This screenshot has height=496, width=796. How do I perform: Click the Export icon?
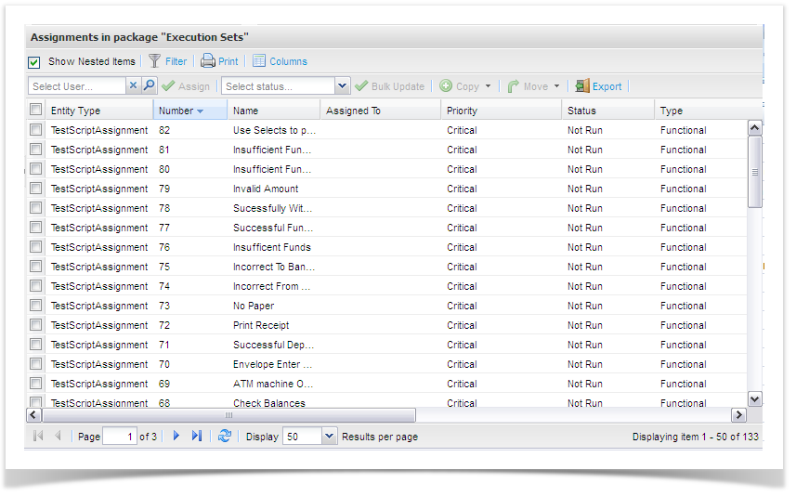pyautogui.click(x=582, y=86)
